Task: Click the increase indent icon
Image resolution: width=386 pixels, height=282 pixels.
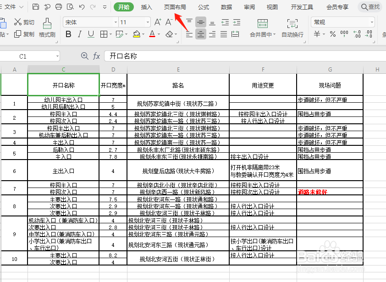Action: (236, 22)
